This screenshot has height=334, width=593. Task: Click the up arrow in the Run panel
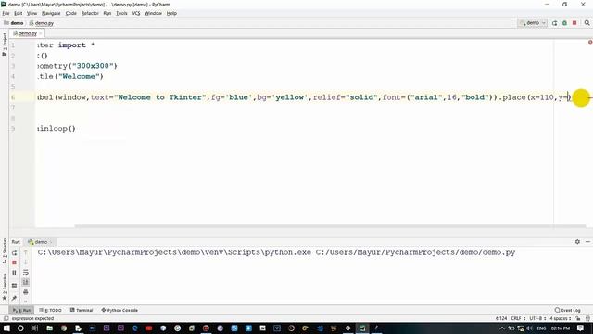pyautogui.click(x=26, y=252)
